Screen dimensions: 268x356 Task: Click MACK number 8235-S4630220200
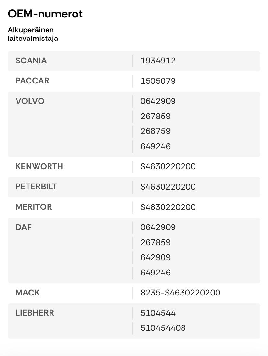pyautogui.click(x=180, y=293)
